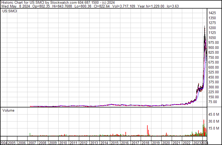Click the 900.00 price axis label
The width and height of the screenshot is (222, 145).
click(213, 48)
